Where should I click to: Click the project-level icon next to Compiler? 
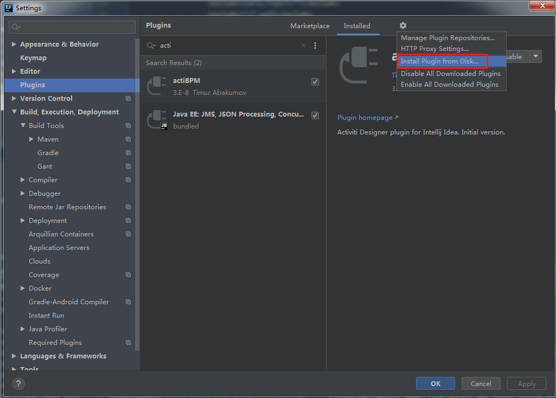[129, 179]
